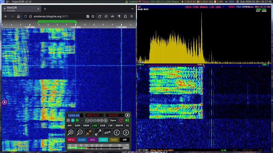Click the Off button in panel
Image resolution: width=273 pixels, height=153 pixels.
coord(125,140)
